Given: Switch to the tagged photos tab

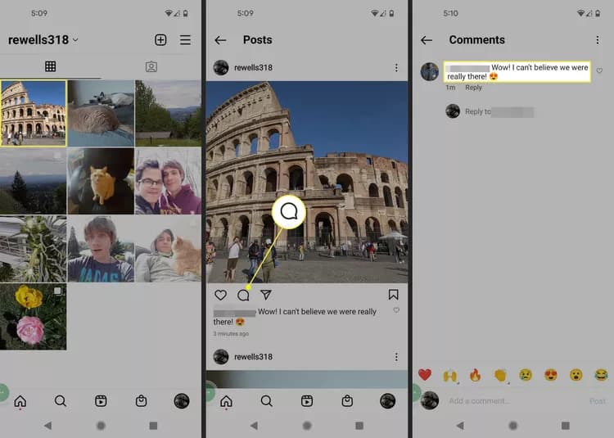Looking at the screenshot, I should [151, 66].
